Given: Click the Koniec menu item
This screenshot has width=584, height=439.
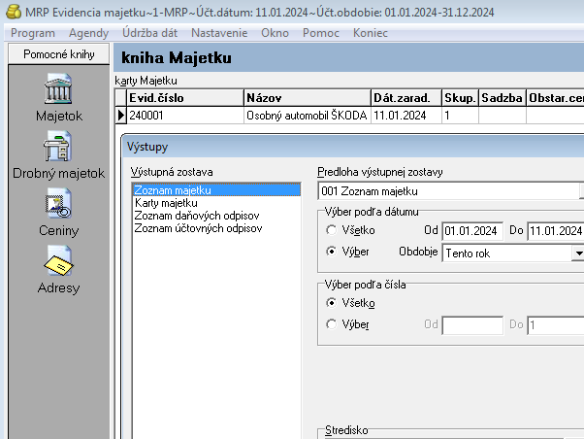Looking at the screenshot, I should click(371, 33).
